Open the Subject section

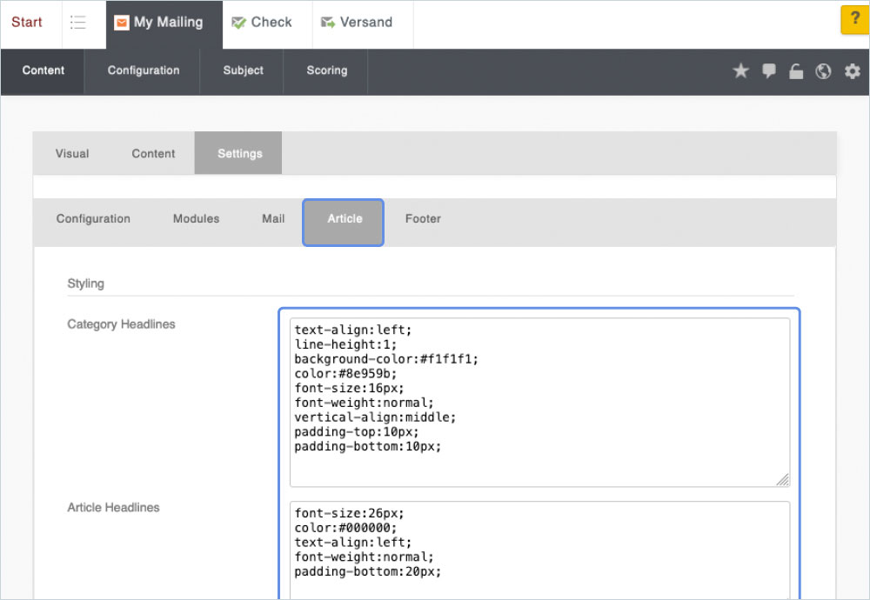coord(243,70)
